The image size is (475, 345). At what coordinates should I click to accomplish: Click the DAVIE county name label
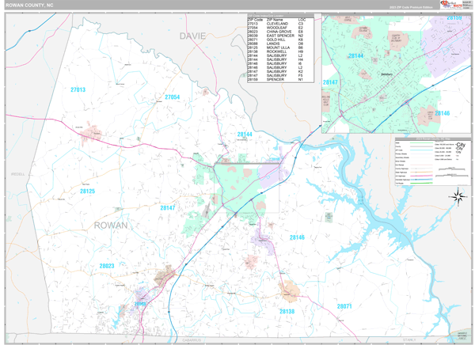pyautogui.click(x=192, y=36)
